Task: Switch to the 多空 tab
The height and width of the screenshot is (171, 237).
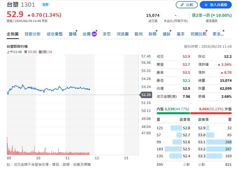Action: (x=107, y=34)
